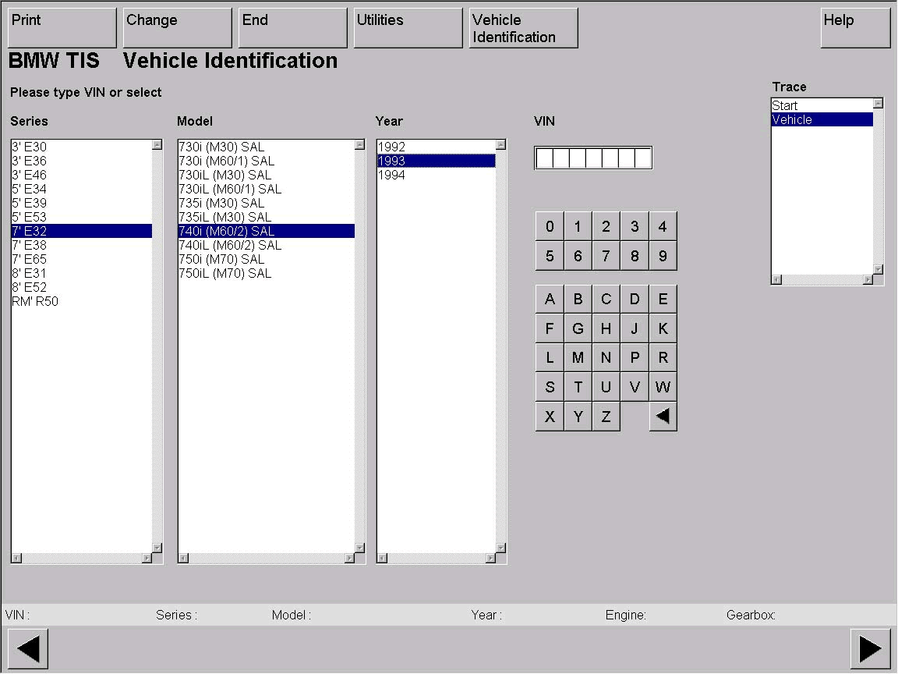
Task: Tap keypad letter G
Action: tap(578, 328)
